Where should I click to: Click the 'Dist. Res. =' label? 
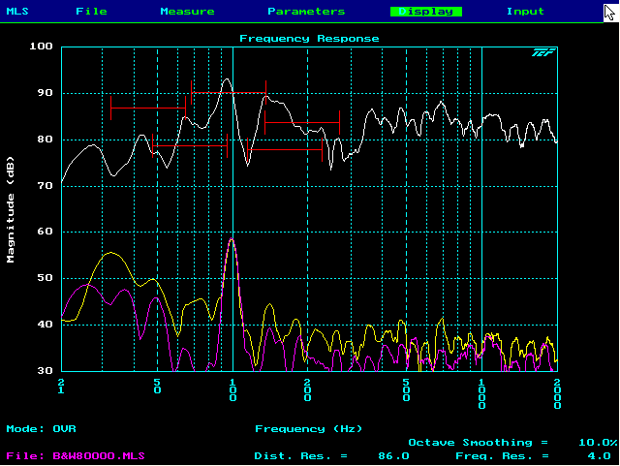(301, 456)
